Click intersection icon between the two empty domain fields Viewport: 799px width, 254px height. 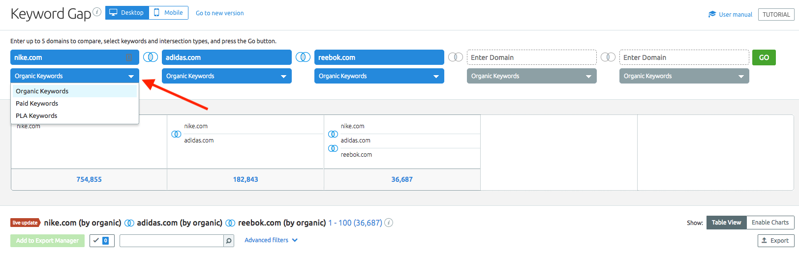608,57
